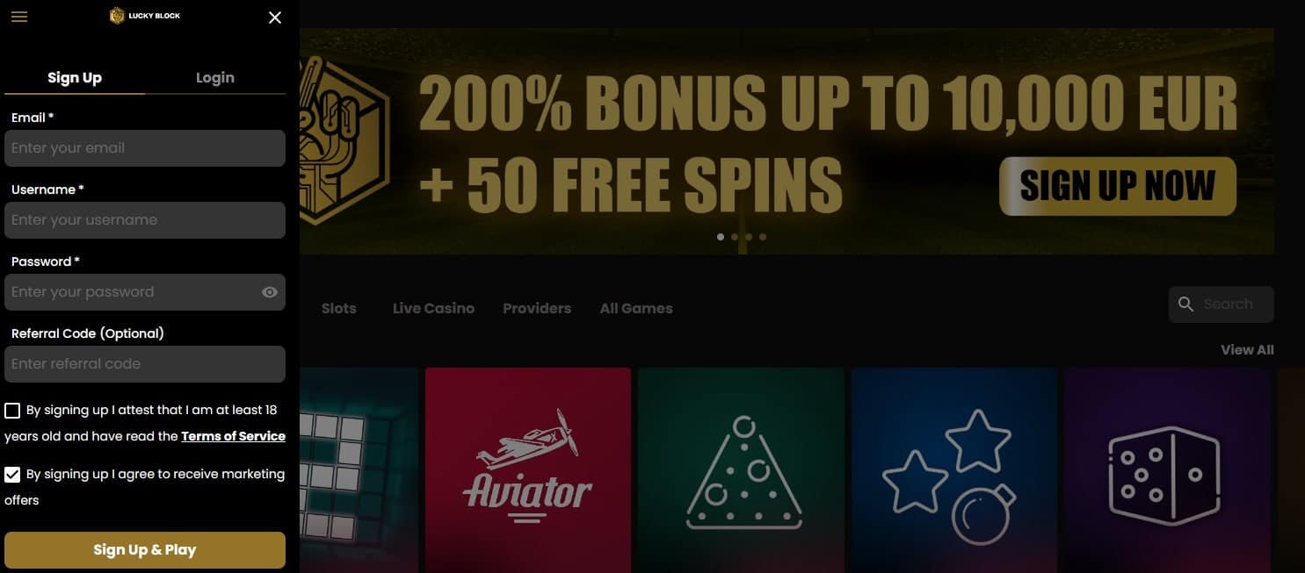Show password using the eye icon
The width and height of the screenshot is (1305, 573).
[x=270, y=292]
